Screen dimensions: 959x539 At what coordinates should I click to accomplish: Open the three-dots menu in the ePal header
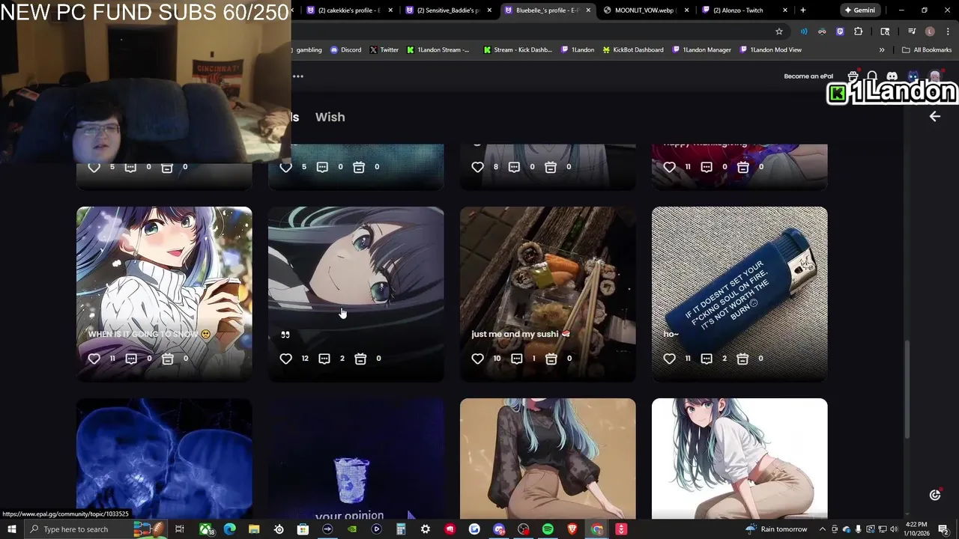click(298, 76)
